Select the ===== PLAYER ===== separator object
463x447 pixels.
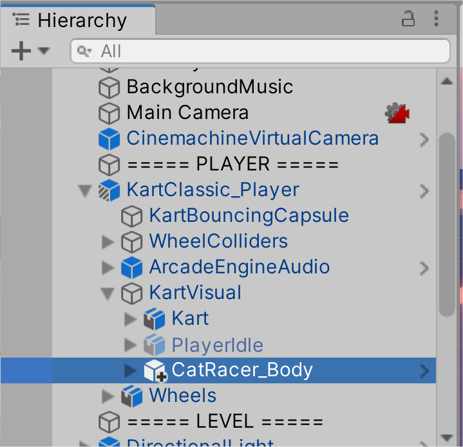pyautogui.click(x=232, y=164)
